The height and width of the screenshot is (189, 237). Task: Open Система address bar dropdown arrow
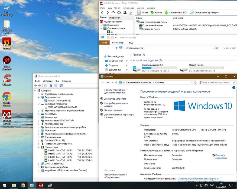pos(192,83)
